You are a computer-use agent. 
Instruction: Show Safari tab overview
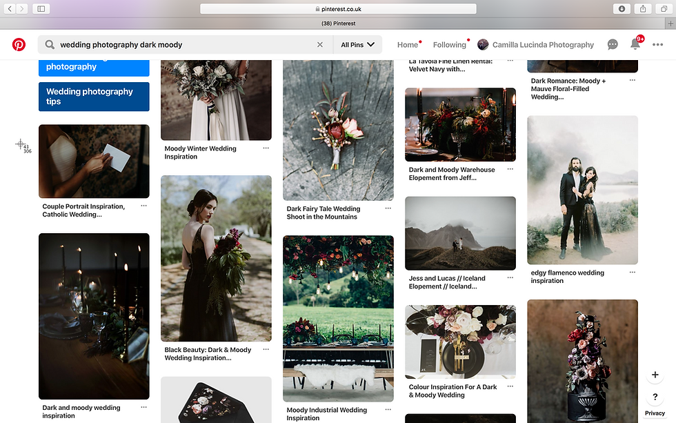664,8
